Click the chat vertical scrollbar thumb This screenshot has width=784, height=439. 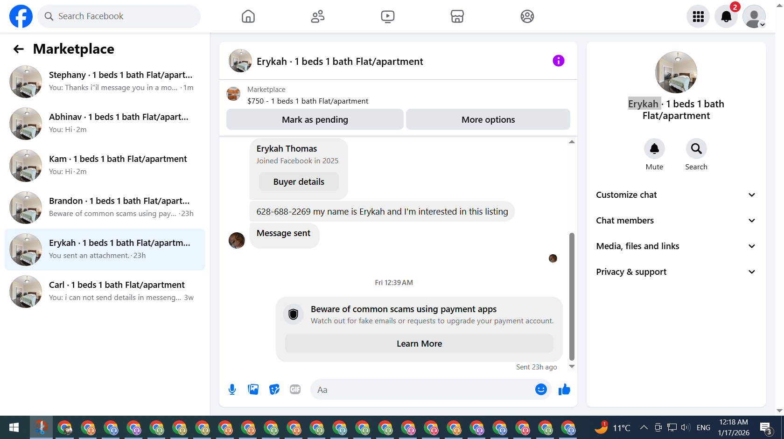[x=572, y=297]
